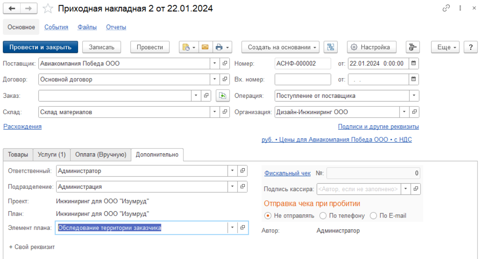Image resolution: width=480 pixels, height=259 pixels.
Task: Open the Подписи и другие реквизиты link
Action: [378, 127]
